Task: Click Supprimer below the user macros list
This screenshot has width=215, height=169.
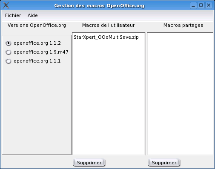Action: pos(89,163)
